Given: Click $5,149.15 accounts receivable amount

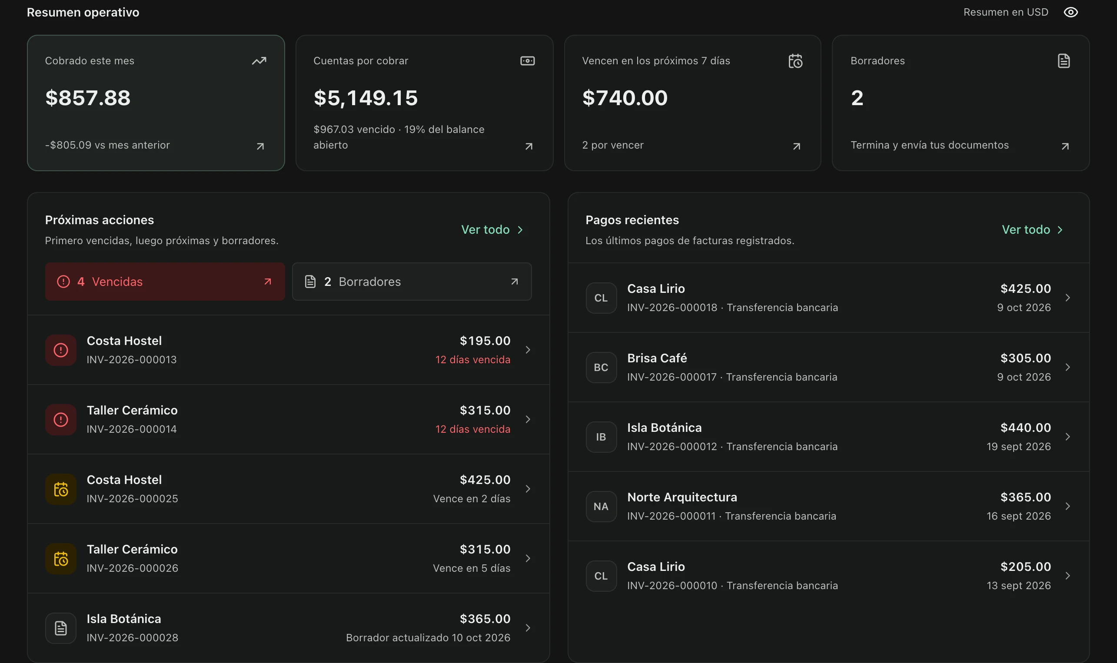Looking at the screenshot, I should [366, 98].
